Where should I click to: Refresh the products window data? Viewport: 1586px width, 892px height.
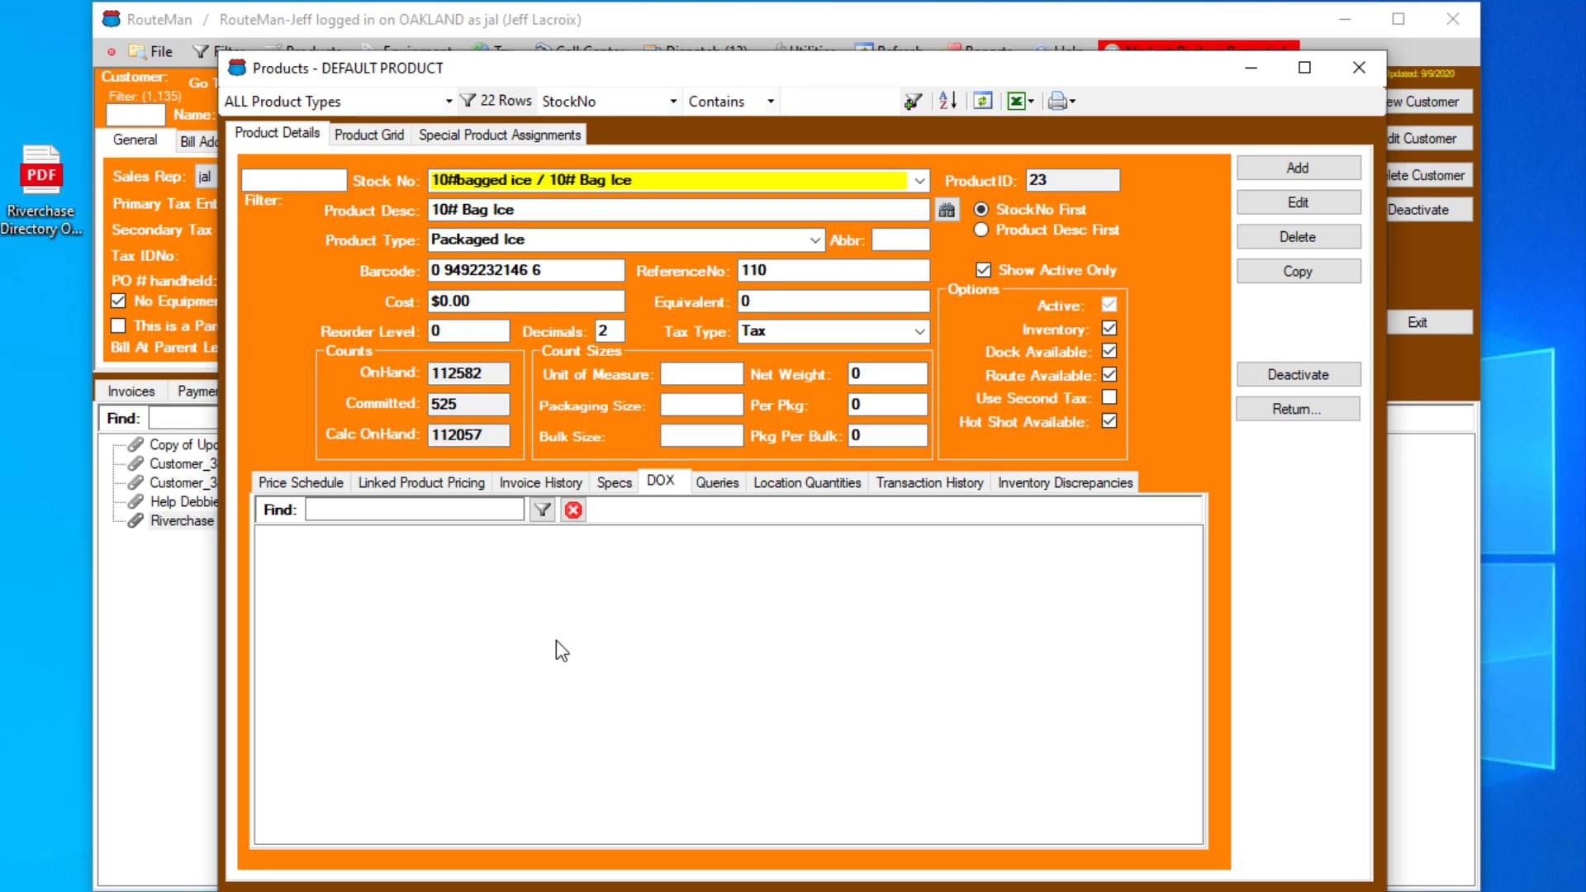coord(982,101)
